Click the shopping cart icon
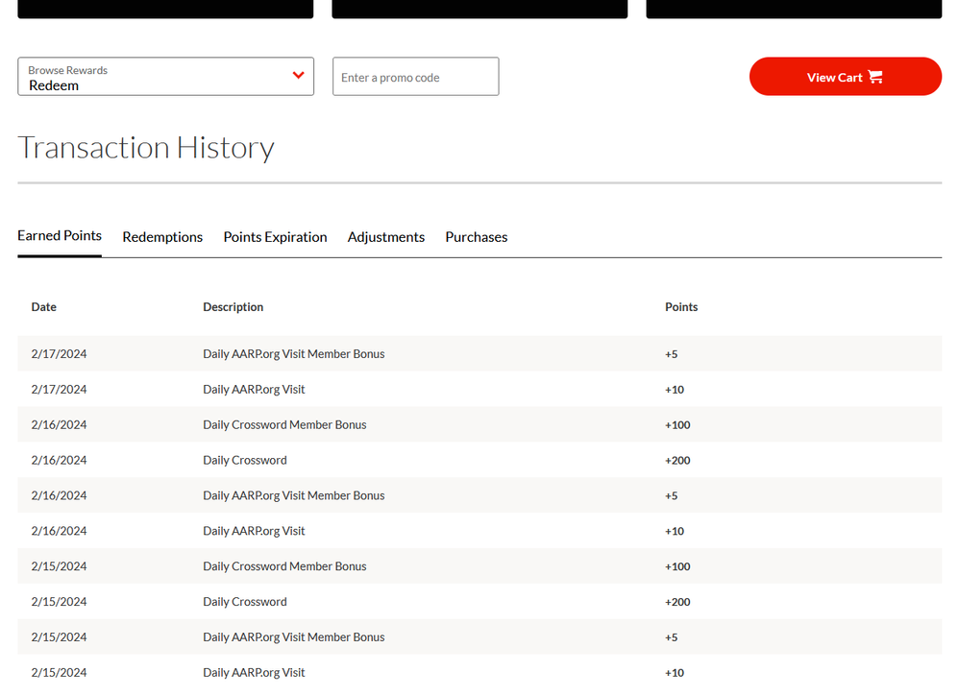959x696 pixels. click(x=875, y=77)
